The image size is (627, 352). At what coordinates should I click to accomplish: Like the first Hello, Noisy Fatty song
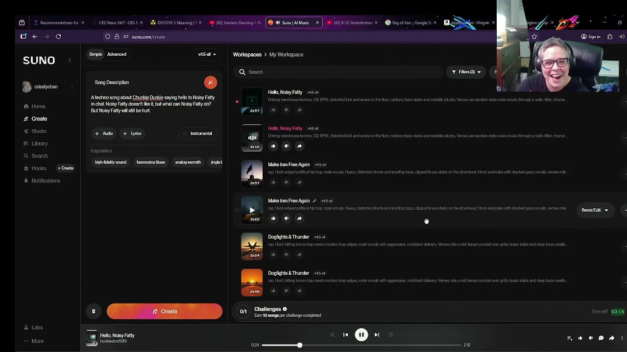point(273,110)
